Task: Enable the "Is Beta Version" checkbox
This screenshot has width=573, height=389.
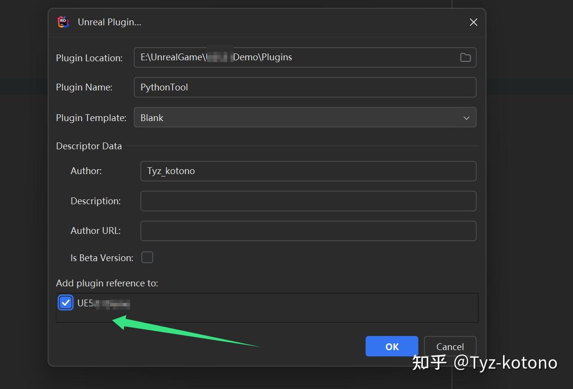Action: coord(147,257)
